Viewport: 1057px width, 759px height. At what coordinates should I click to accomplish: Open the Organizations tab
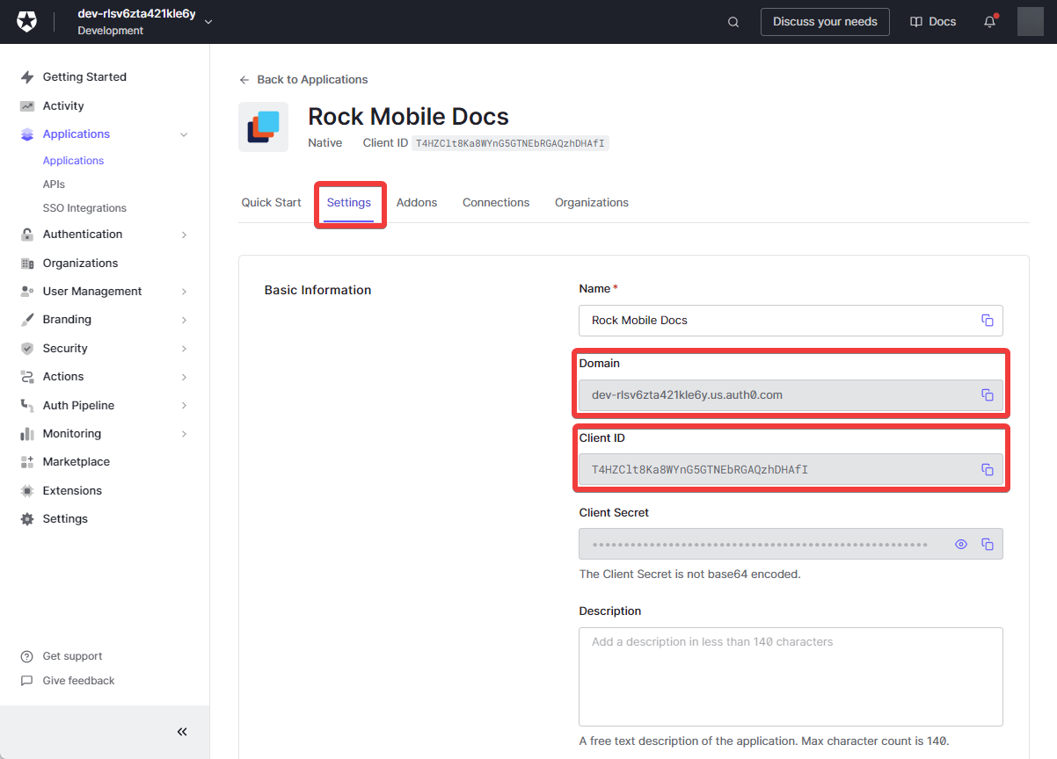tap(592, 203)
